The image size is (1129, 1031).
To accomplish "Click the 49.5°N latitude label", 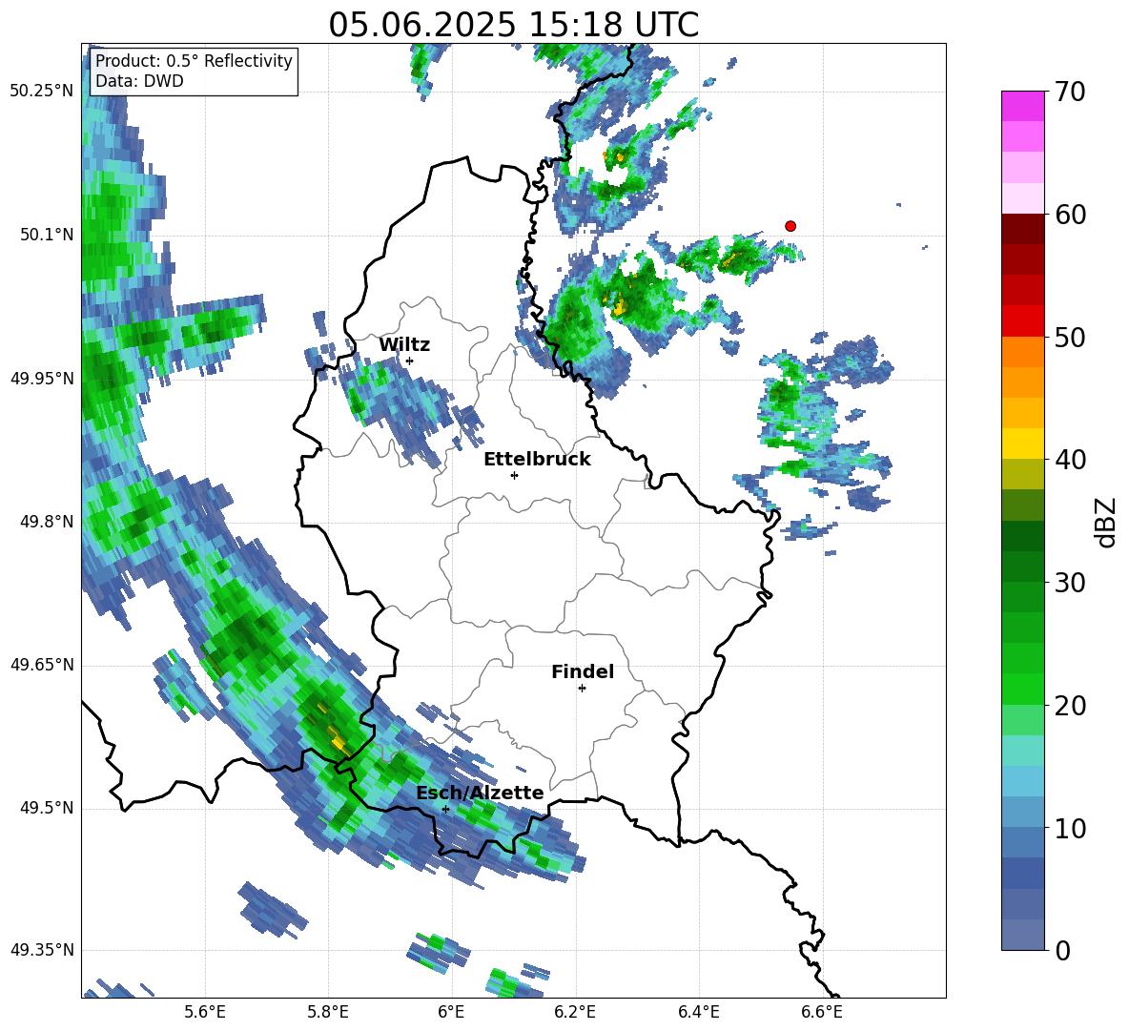I will pyautogui.click(x=48, y=808).
